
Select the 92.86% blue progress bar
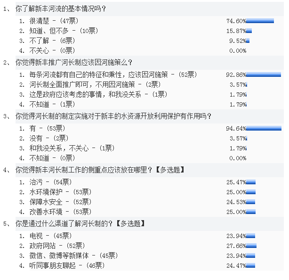[264, 75]
